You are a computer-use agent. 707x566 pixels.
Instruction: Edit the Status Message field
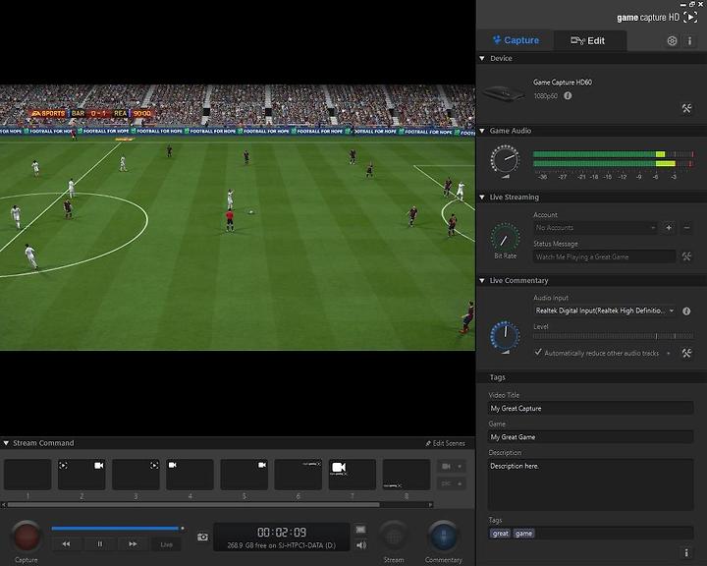[604, 256]
